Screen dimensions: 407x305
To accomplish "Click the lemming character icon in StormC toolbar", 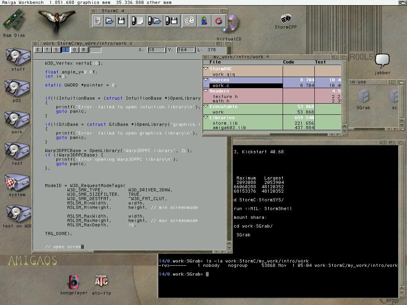I will 204,21.
